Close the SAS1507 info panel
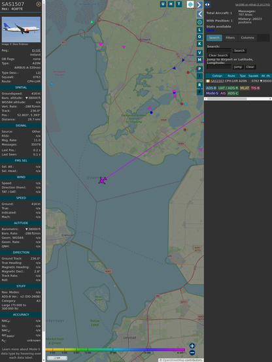 (x=39, y=4)
